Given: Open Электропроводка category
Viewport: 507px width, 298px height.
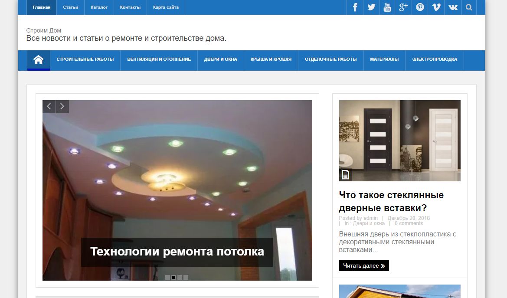Looking at the screenshot, I should tap(435, 59).
